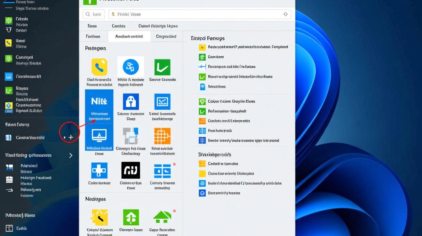Expand the chevron arrow in left sidebar
The width and height of the screenshot is (422, 236).
click(71, 155)
